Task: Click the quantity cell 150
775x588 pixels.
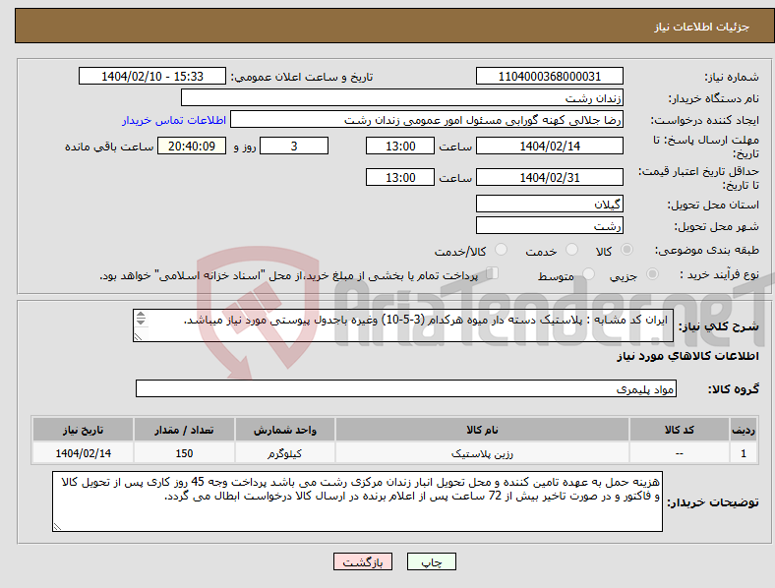Action: (x=184, y=453)
